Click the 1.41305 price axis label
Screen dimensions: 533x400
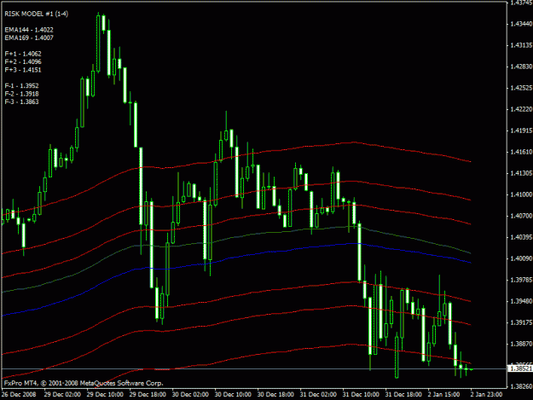tap(521, 173)
